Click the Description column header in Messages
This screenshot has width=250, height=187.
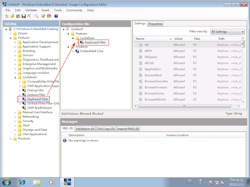pyautogui.click(x=116, y=135)
